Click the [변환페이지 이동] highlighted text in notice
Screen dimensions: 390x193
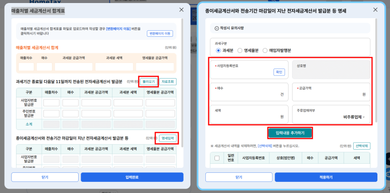(x=118, y=29)
